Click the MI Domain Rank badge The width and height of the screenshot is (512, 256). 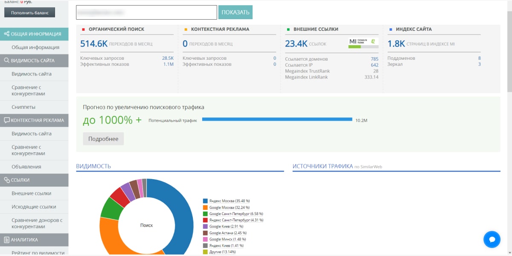[364, 43]
